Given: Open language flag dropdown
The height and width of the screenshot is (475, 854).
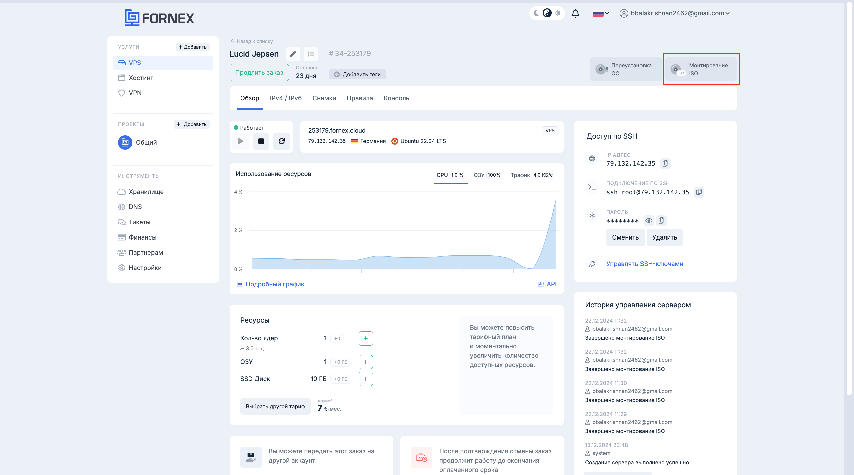Looking at the screenshot, I should coord(601,14).
